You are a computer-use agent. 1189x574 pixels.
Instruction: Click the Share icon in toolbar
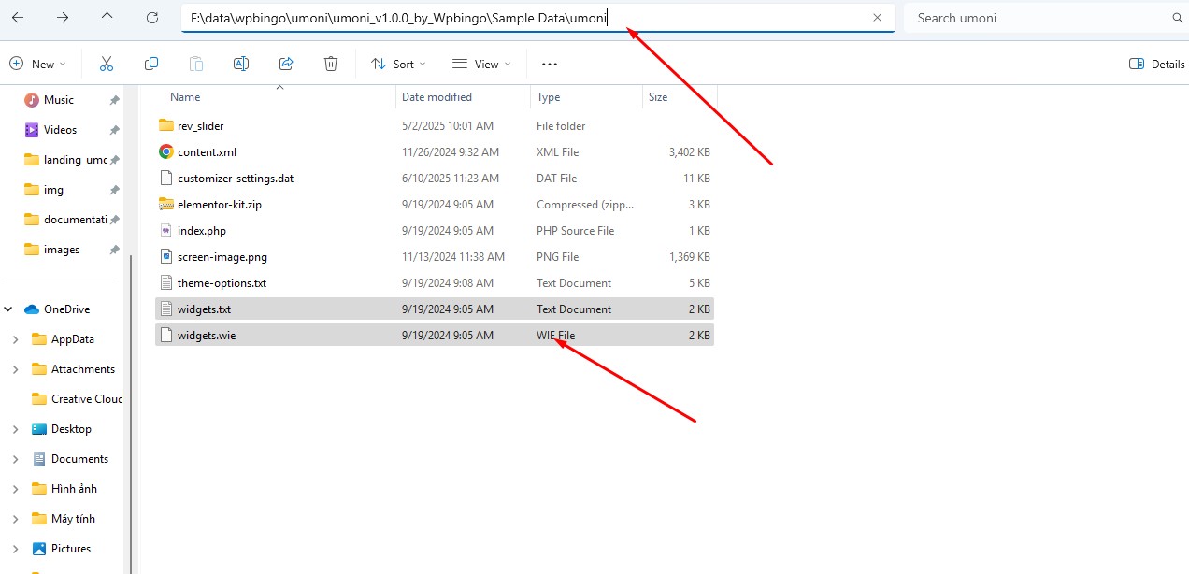coord(286,64)
